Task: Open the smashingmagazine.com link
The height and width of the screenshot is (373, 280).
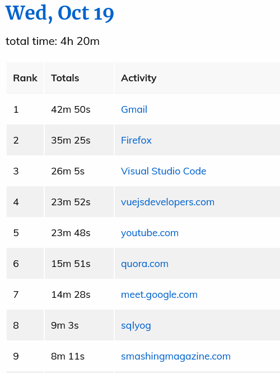Action: point(175,356)
